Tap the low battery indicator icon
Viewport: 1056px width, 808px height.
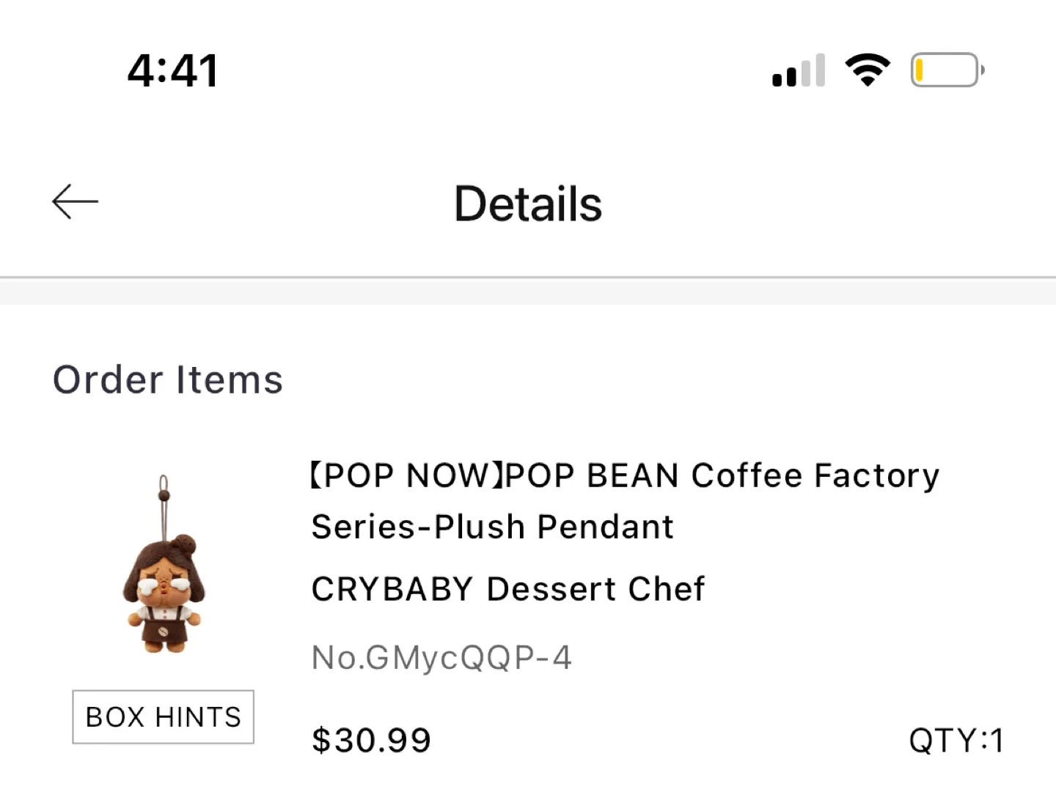point(946,69)
